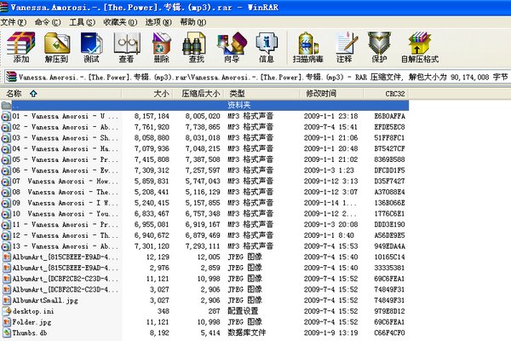The image size is (511, 341).
Task: Click the icon of desktop.ini
Action: point(7,311)
